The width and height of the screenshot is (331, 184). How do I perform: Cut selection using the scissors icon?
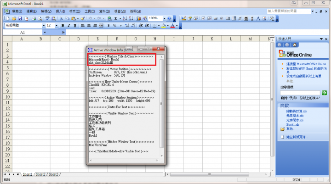coord(61,18)
